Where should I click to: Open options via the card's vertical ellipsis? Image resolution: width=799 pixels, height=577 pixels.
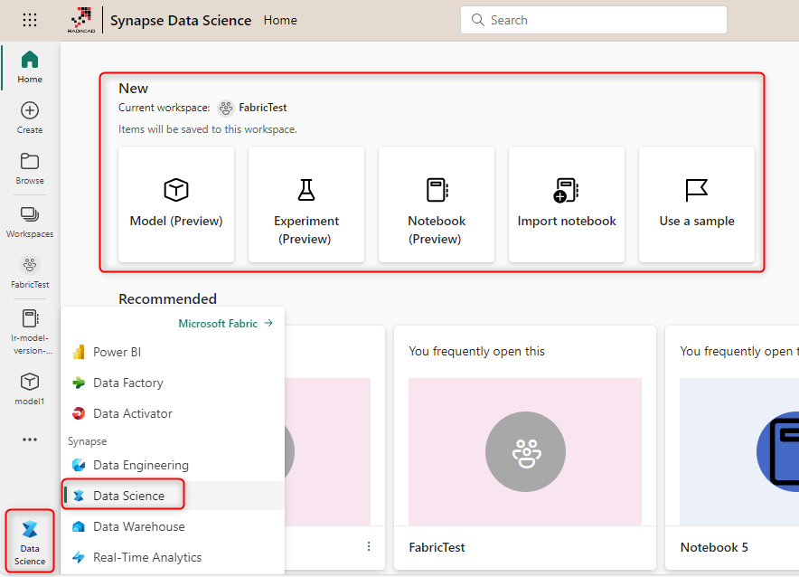[368, 546]
